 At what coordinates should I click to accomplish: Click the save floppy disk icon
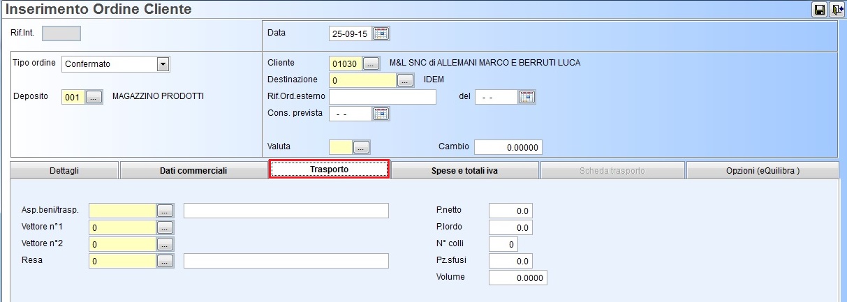coord(819,9)
